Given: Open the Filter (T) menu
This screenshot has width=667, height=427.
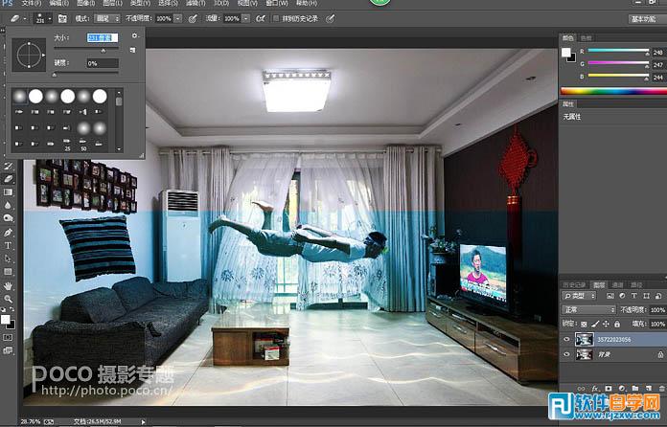Looking at the screenshot, I should (195, 3).
